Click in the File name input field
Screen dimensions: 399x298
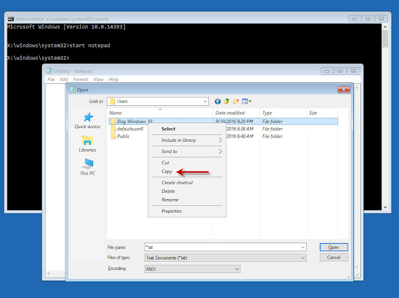point(222,247)
